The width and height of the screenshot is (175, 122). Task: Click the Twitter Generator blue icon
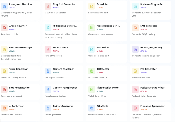click(x=48, y=108)
